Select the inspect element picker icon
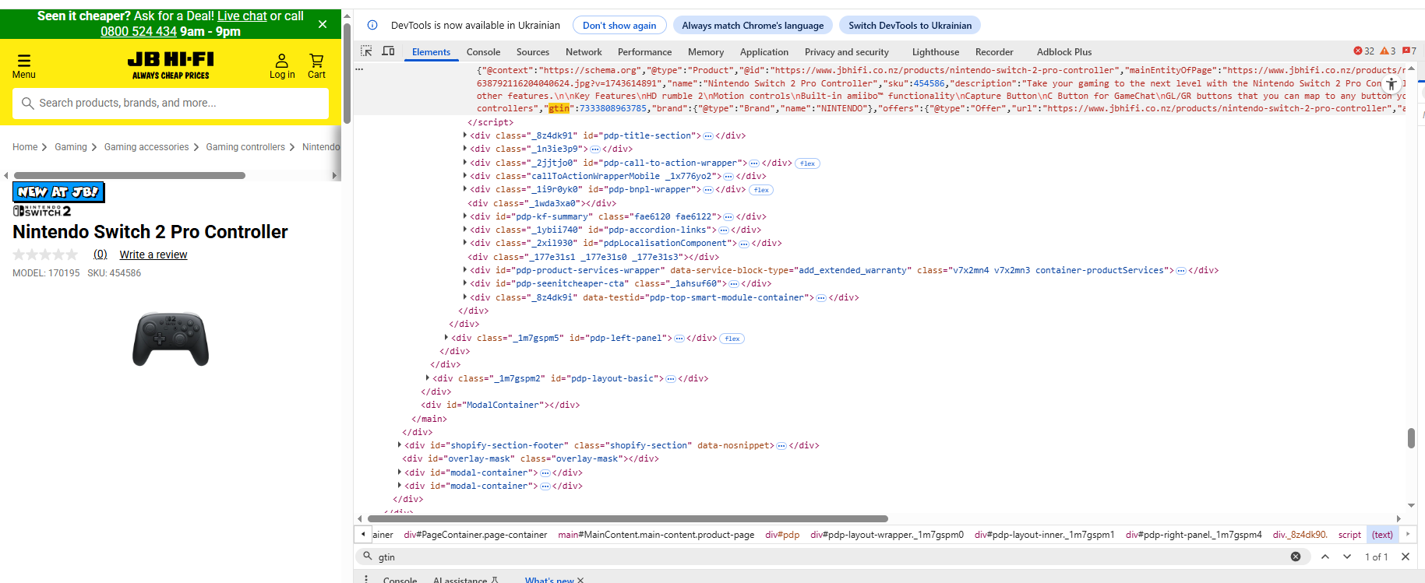 [x=366, y=51]
